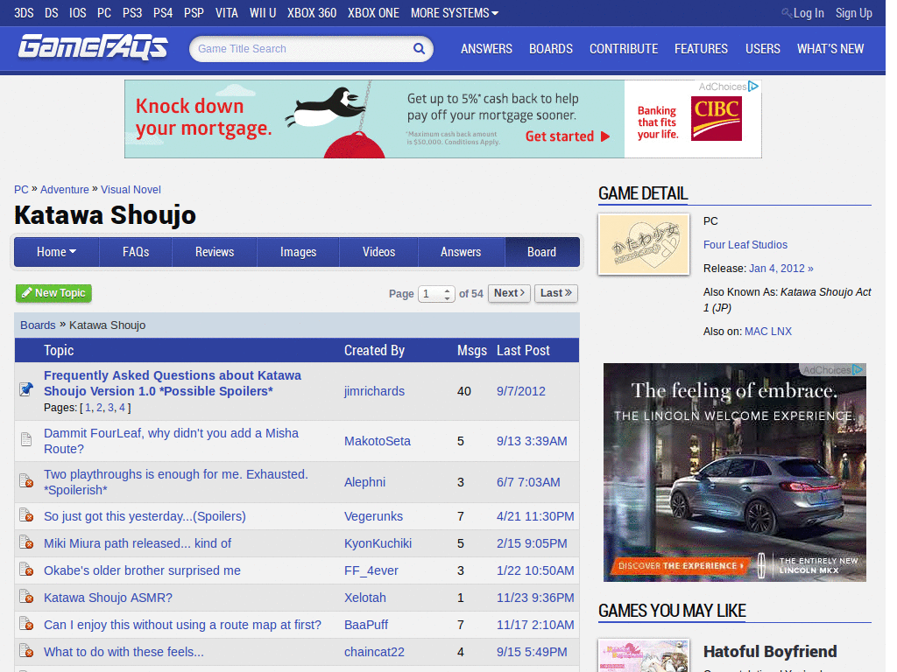Go to the Next page of topics

[509, 293]
